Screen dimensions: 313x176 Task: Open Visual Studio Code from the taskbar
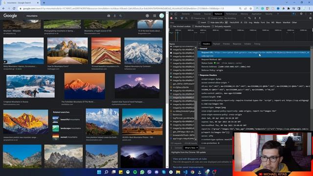185,172
